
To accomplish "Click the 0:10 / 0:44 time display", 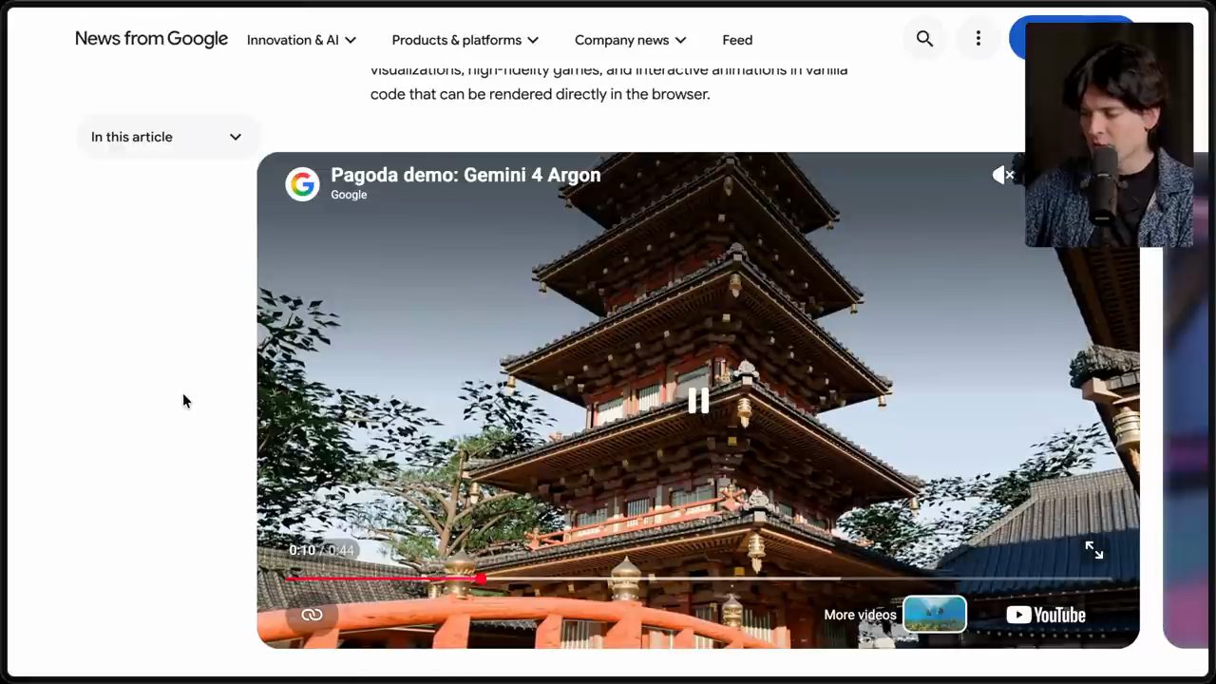I will (321, 550).
